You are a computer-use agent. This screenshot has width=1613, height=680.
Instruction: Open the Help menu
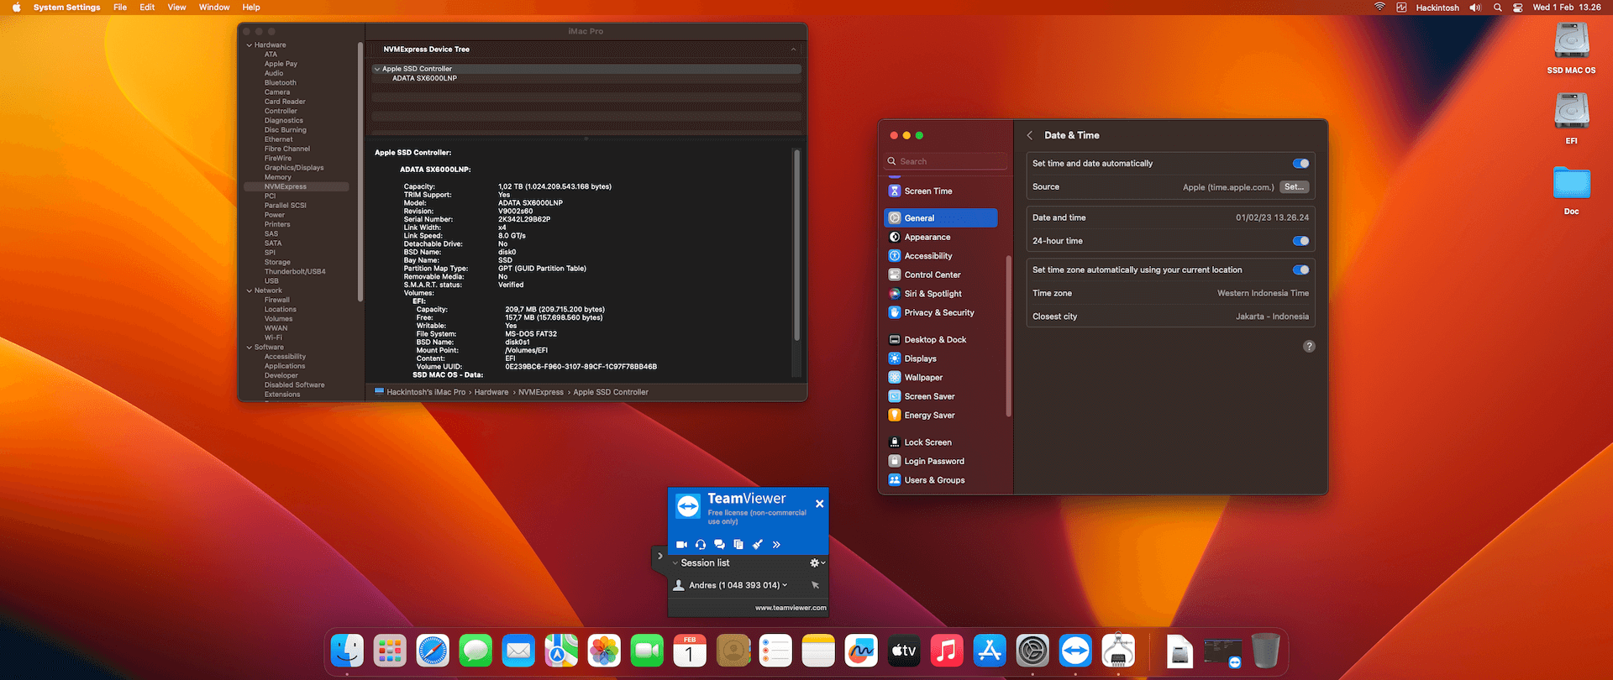point(251,8)
